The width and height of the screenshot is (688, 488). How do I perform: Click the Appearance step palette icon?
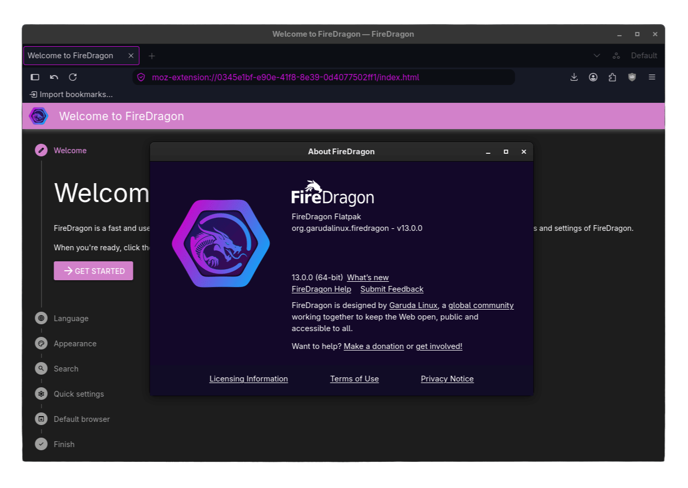coord(41,343)
